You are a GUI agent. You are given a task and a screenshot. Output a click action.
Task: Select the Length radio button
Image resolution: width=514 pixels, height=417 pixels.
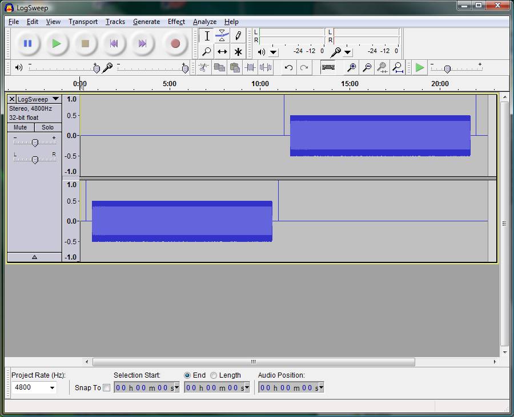(x=214, y=375)
